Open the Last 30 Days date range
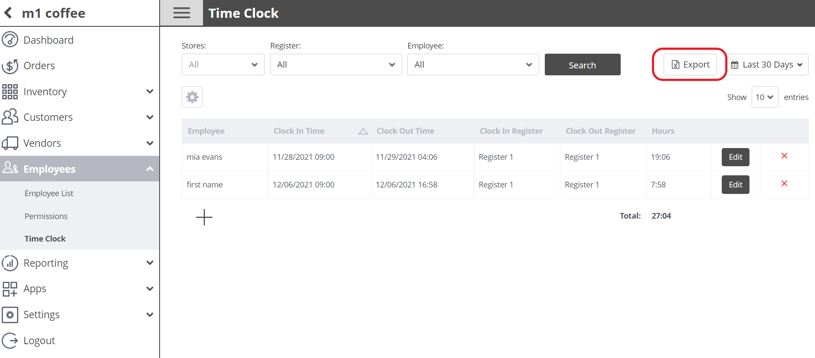The width and height of the screenshot is (815, 358). point(766,65)
